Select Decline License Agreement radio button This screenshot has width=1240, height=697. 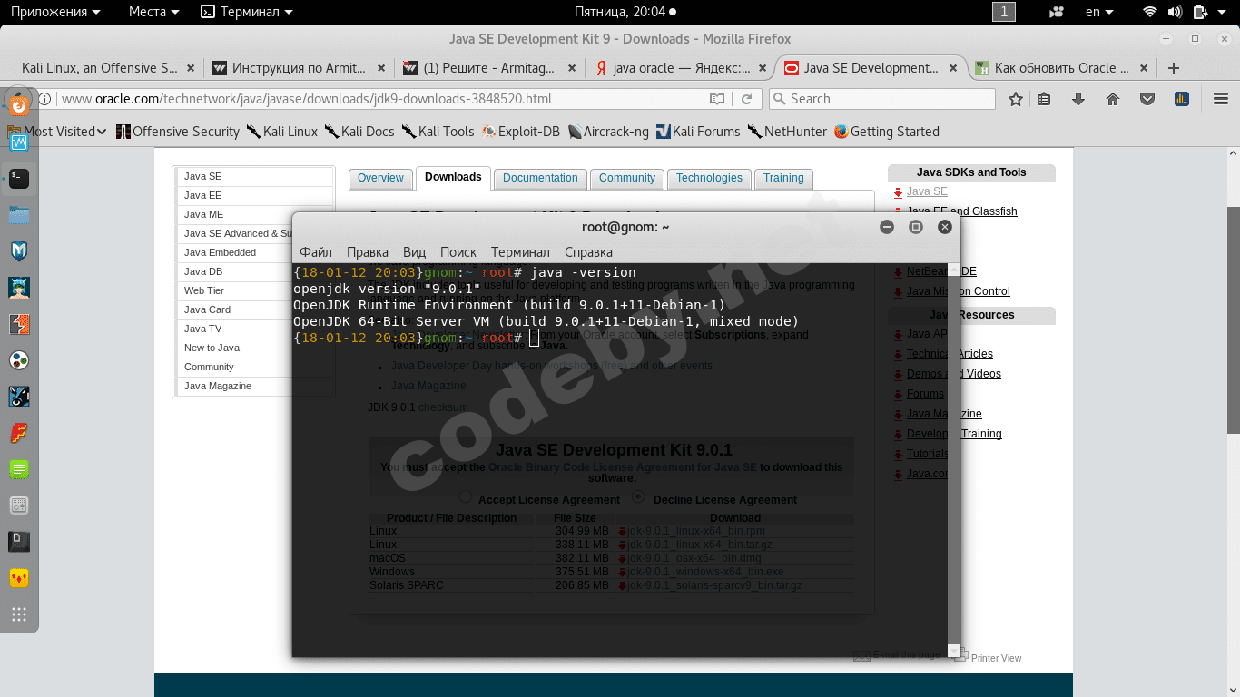click(x=638, y=497)
